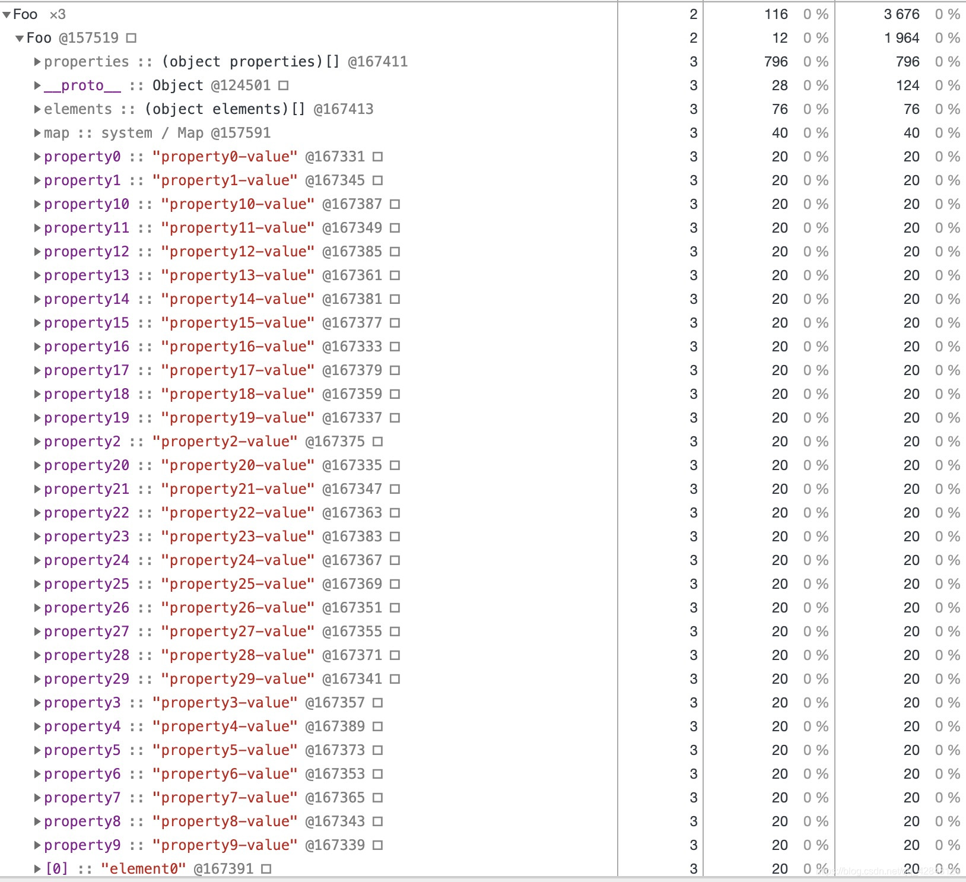Click shallow size value 796

776,62
